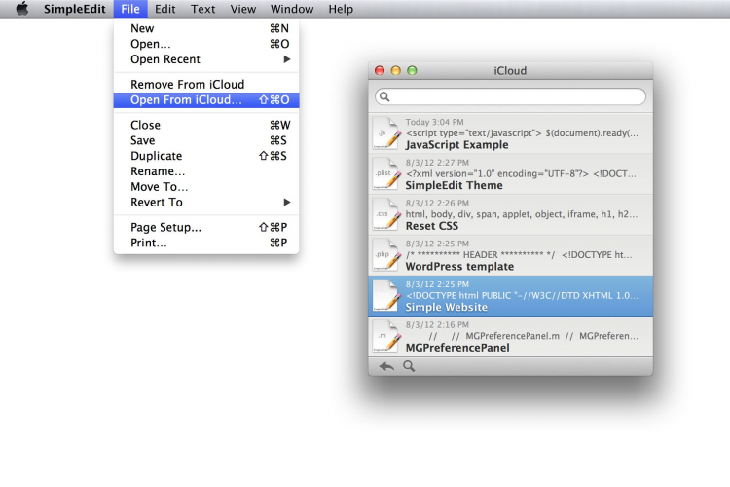Click the back arrow icon in iCloud footer
The height and width of the screenshot is (487, 730).
[x=386, y=366]
